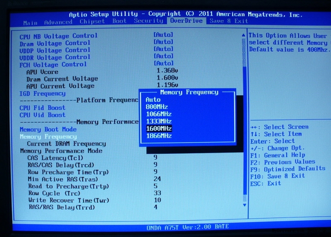
Task: Select VDDR Voltage Control setting
Action: 55,58
